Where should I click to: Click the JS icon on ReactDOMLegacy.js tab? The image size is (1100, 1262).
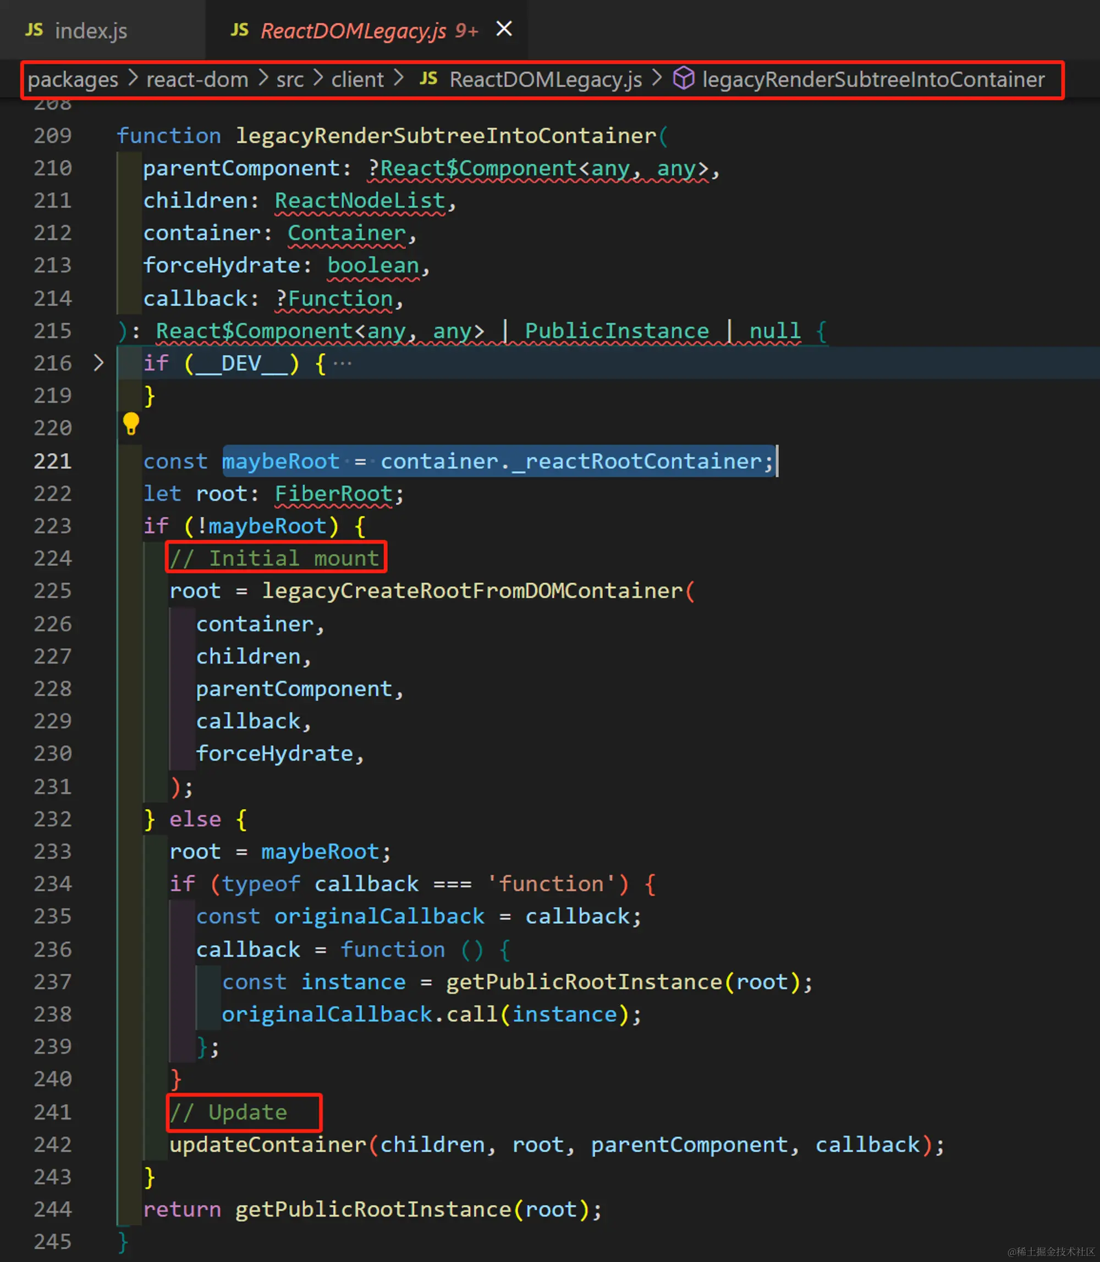pos(239,30)
